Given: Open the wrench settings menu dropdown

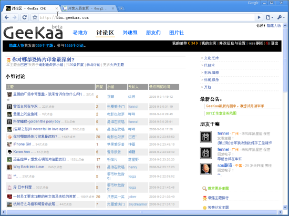Looking at the screenshot, I should (281, 17).
